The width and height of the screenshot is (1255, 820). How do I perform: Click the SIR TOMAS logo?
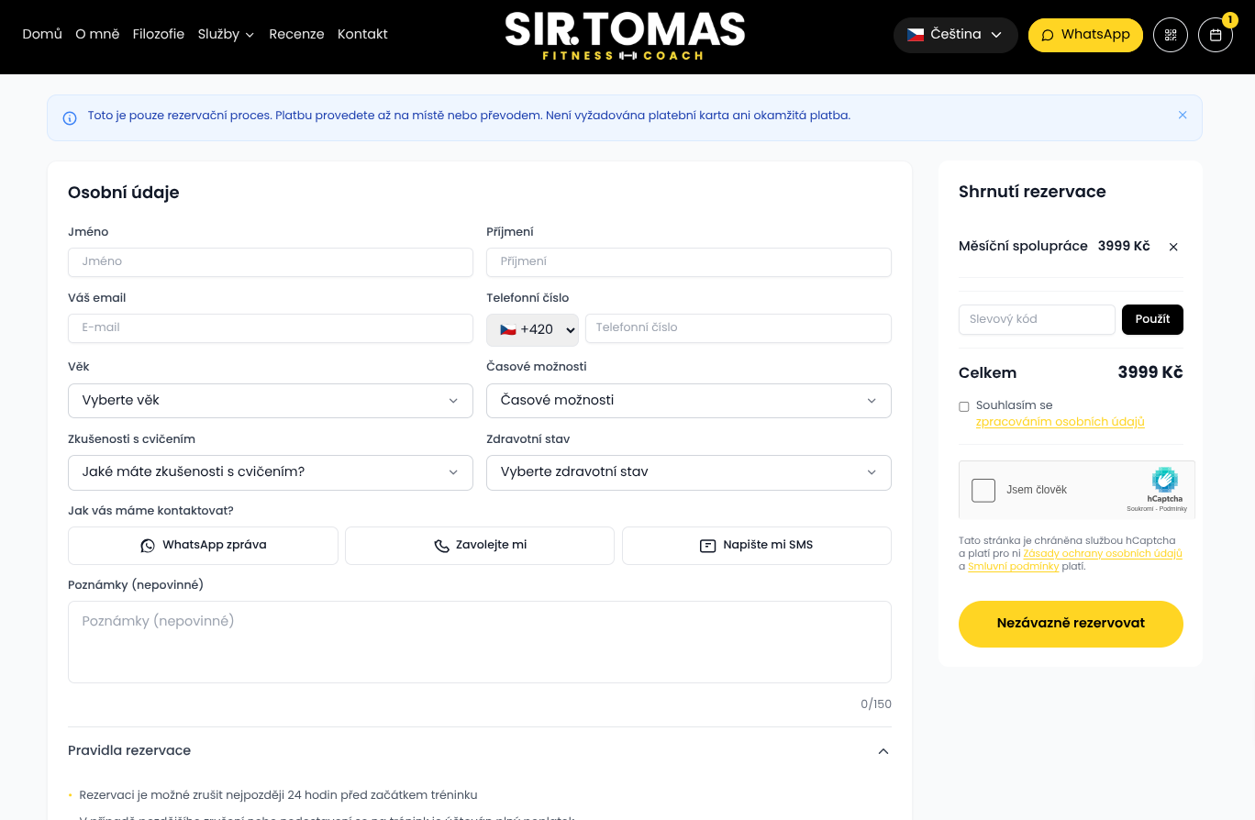[625, 36]
